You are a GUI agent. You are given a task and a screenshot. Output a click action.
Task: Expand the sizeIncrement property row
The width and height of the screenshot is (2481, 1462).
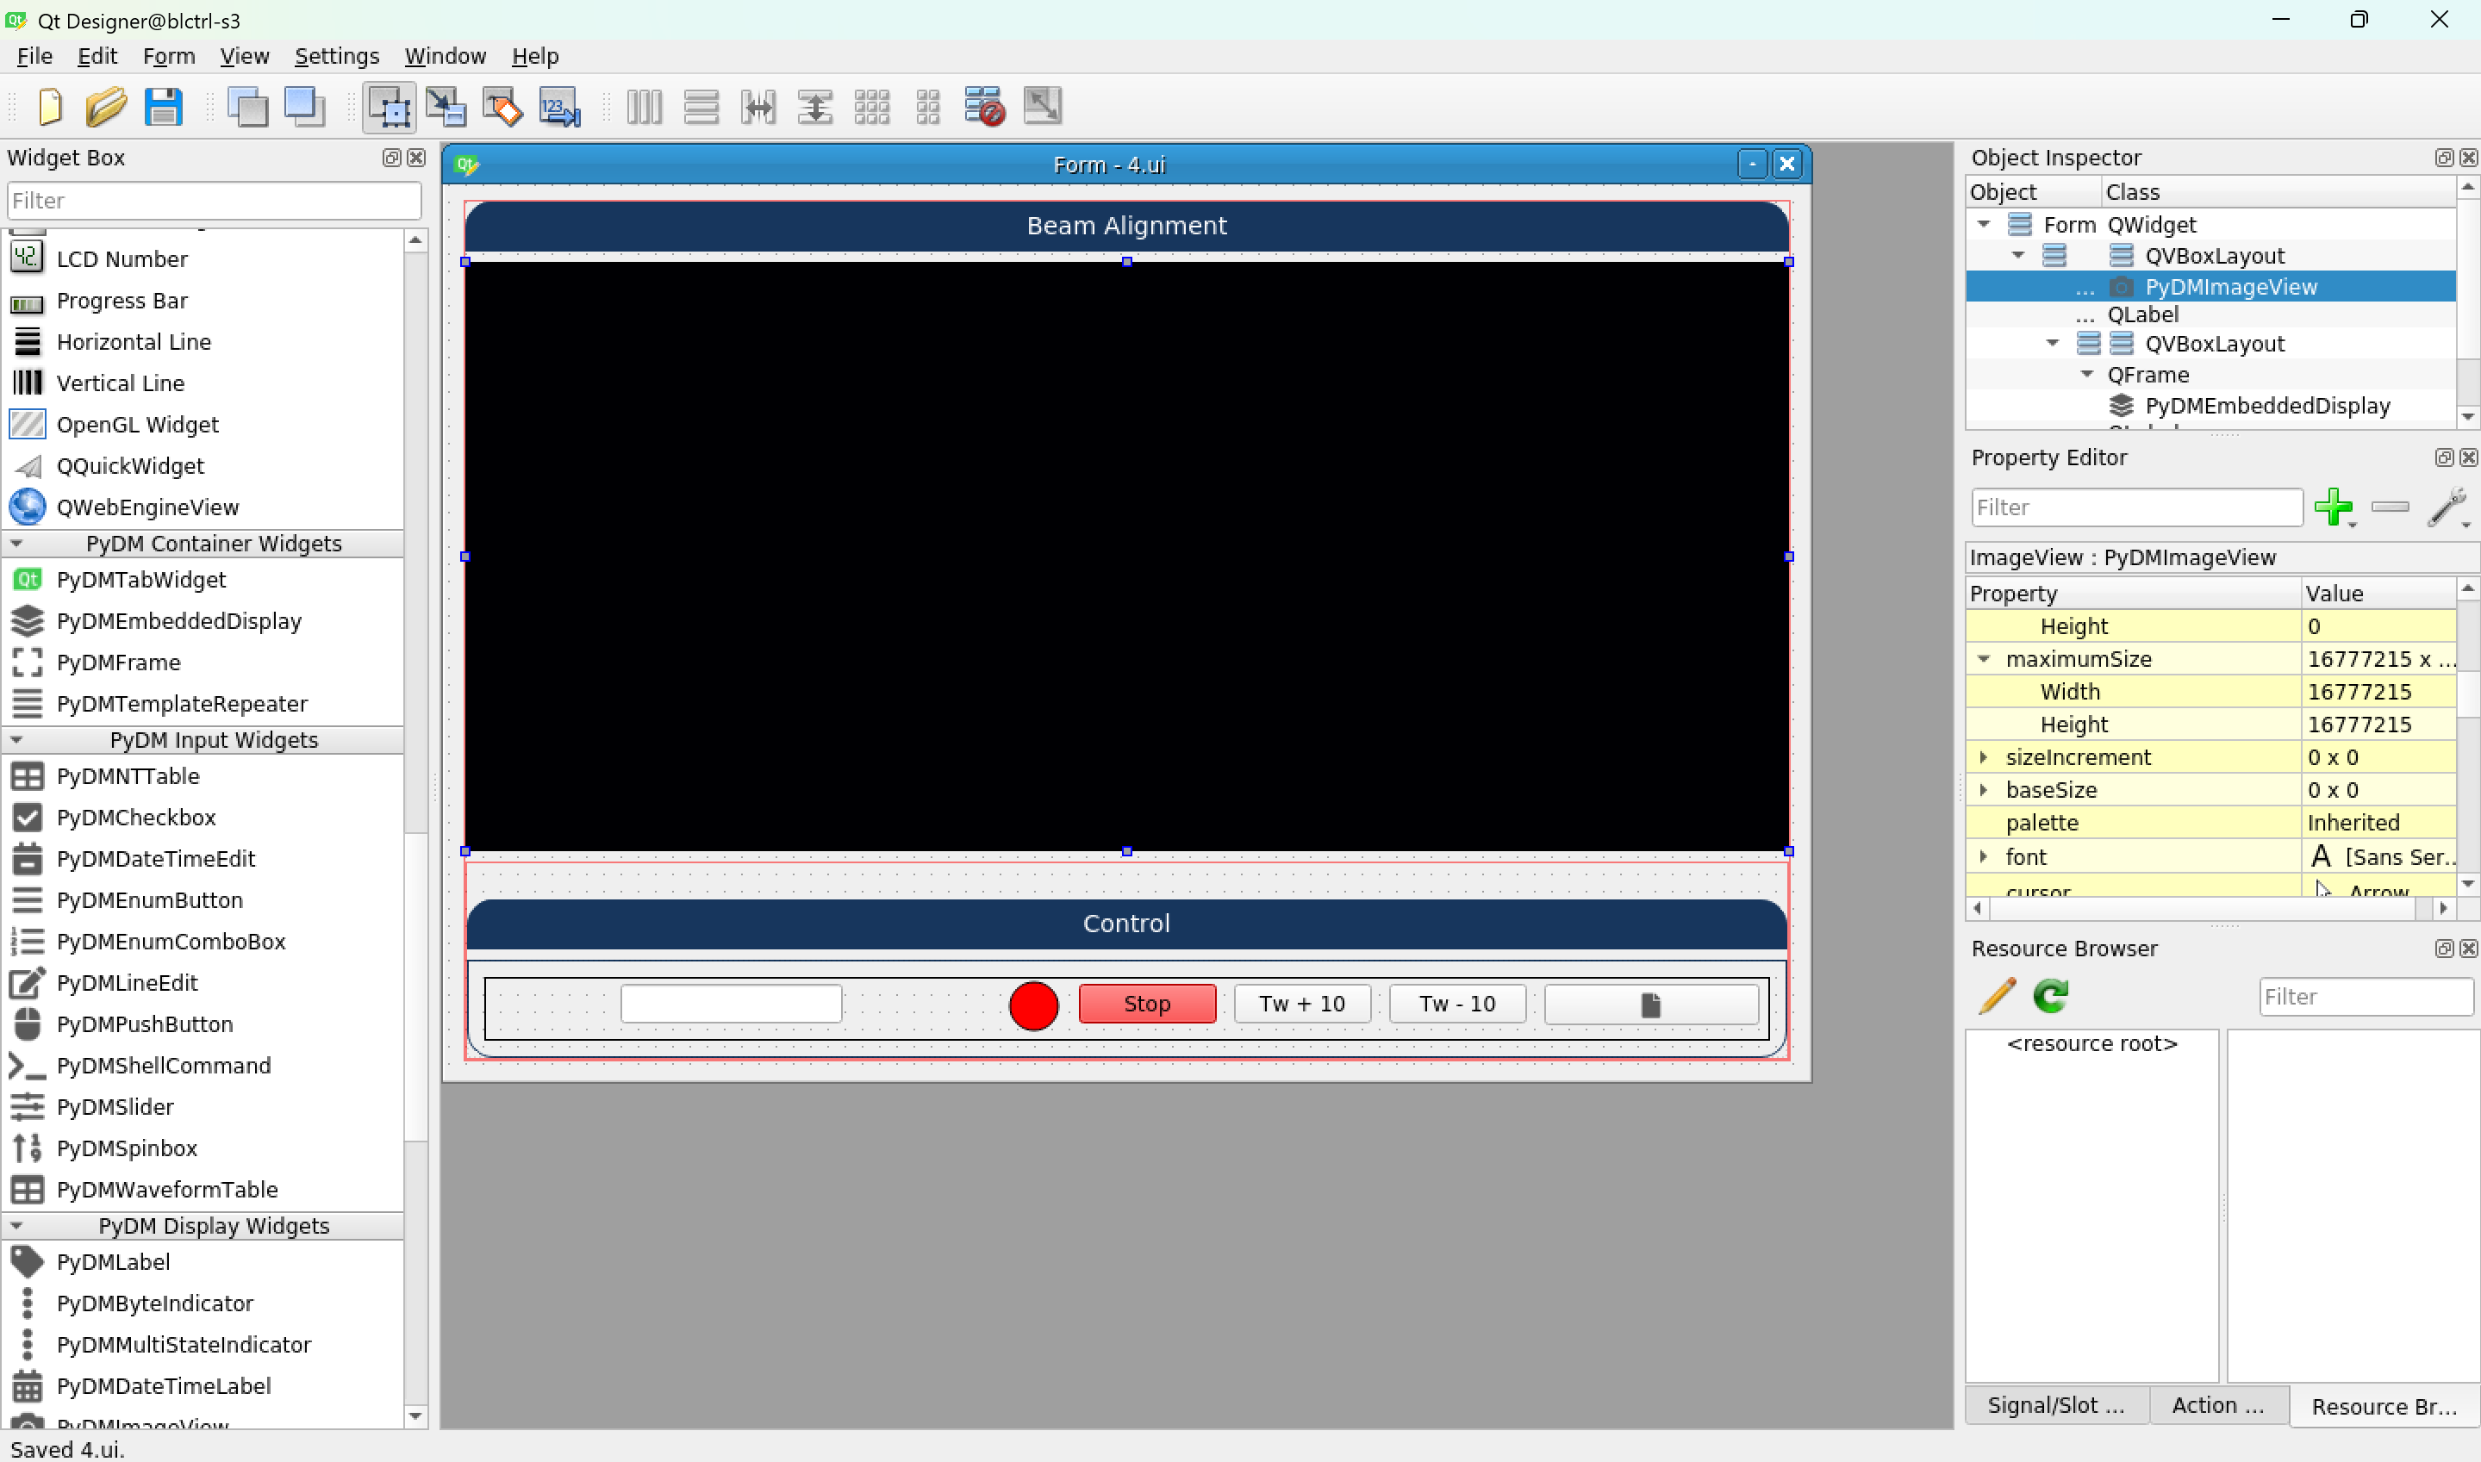pos(1984,756)
